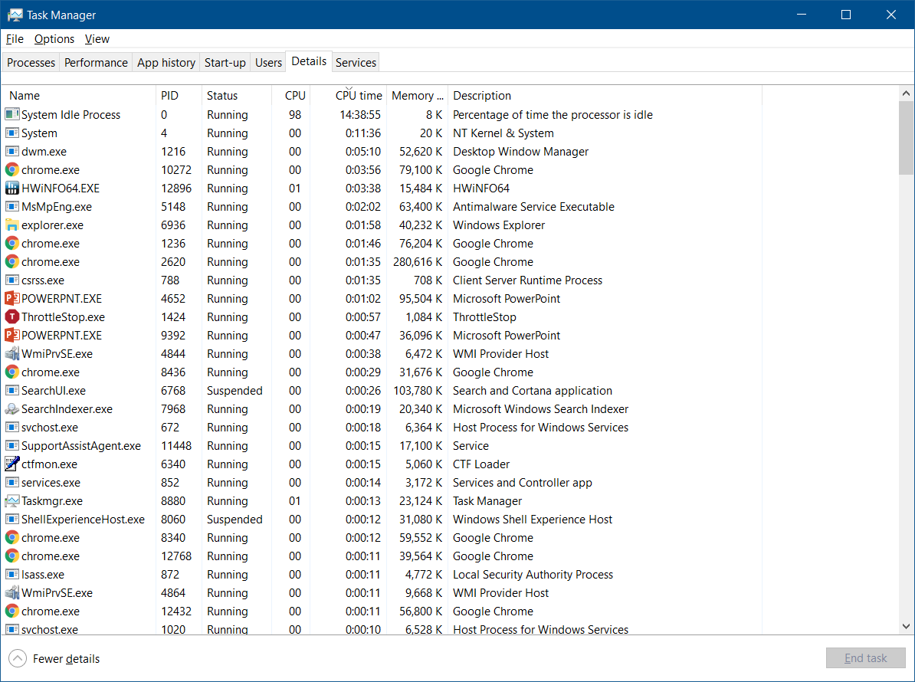Click memory value 280,616 K
Image resolution: width=915 pixels, height=682 pixels.
pyautogui.click(x=417, y=262)
